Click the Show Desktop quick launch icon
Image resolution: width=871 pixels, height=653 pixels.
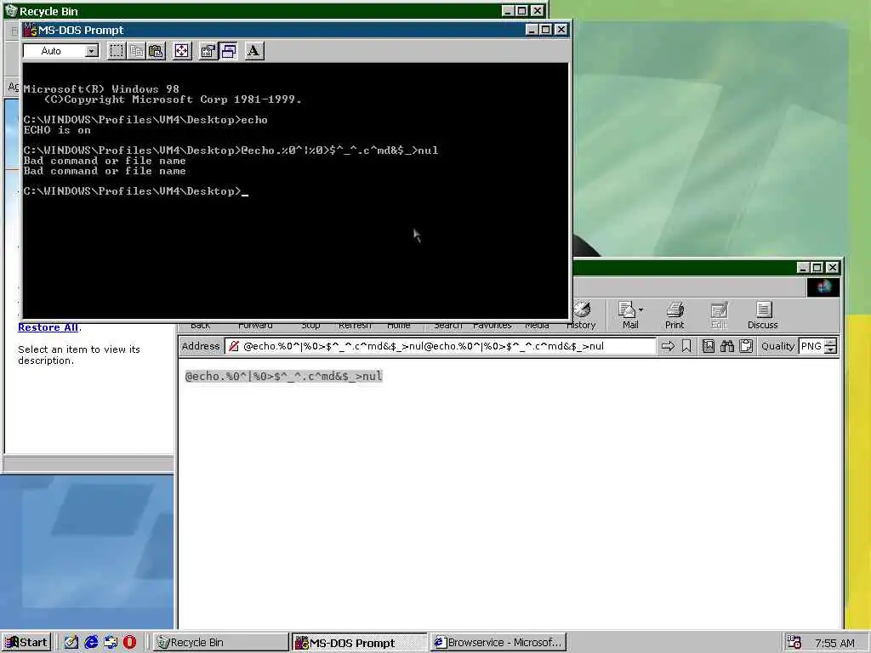71,643
